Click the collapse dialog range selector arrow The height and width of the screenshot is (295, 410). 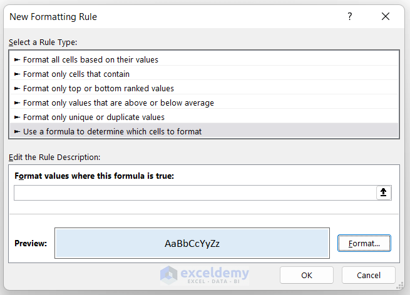384,192
